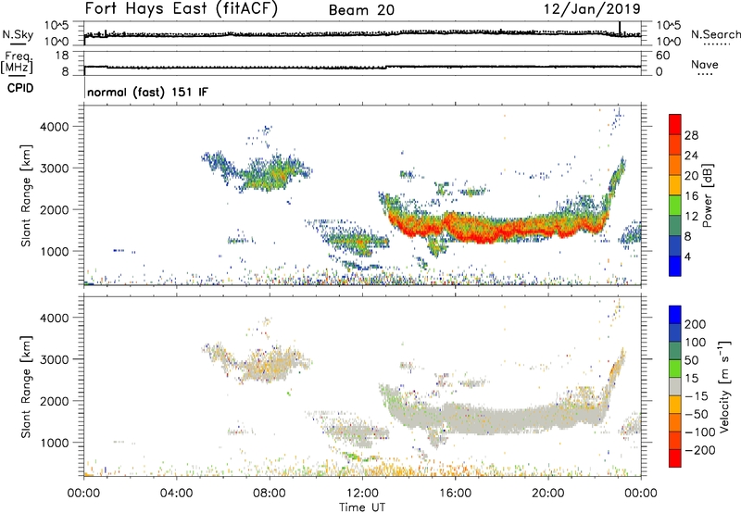
Task: Click the strong red echo band in power plot
Action: tap(496, 227)
